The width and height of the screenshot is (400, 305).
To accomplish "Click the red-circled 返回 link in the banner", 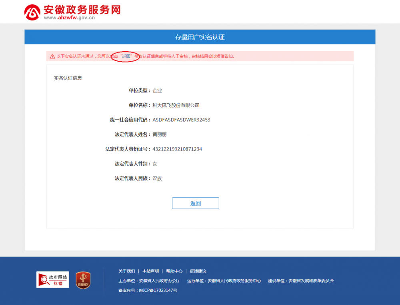I will (126, 57).
